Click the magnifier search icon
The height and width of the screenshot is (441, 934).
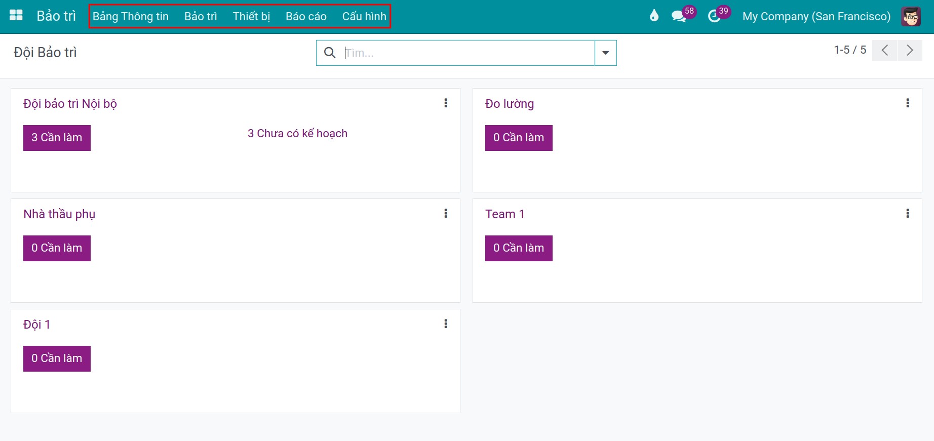330,53
